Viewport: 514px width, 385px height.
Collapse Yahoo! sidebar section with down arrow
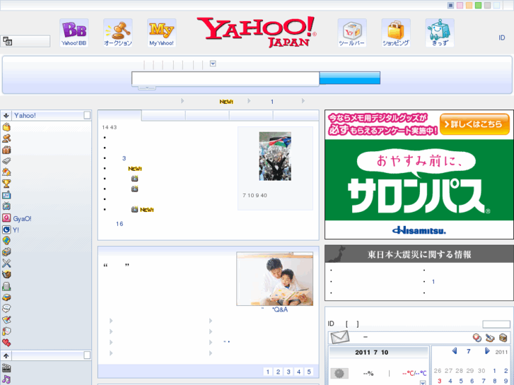6,115
